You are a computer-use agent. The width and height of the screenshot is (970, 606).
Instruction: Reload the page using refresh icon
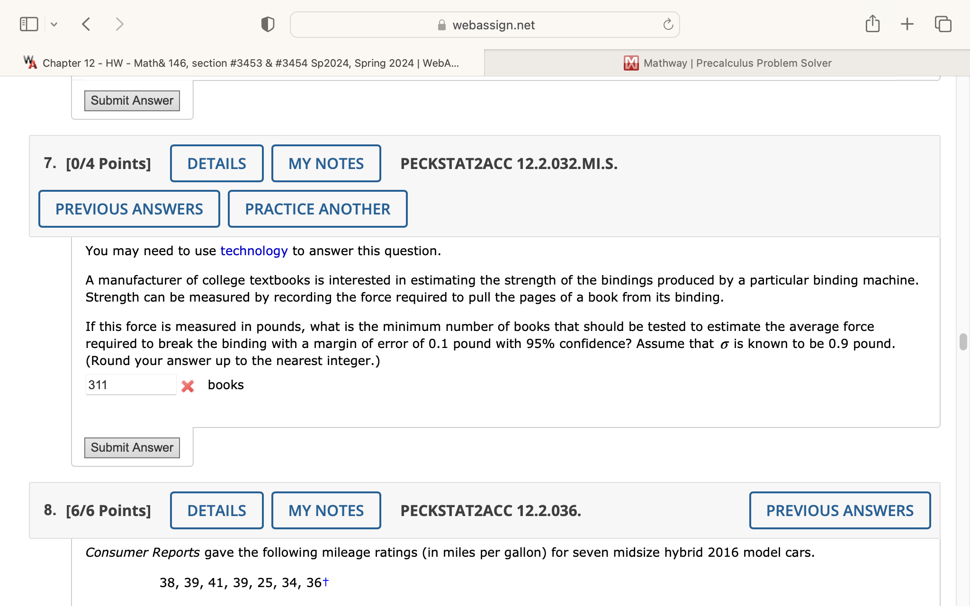pyautogui.click(x=668, y=25)
